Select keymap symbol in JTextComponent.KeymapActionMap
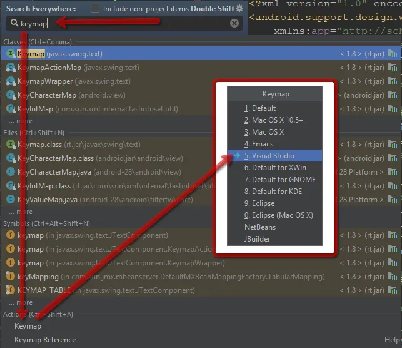The image size is (402, 348). click(x=201, y=249)
